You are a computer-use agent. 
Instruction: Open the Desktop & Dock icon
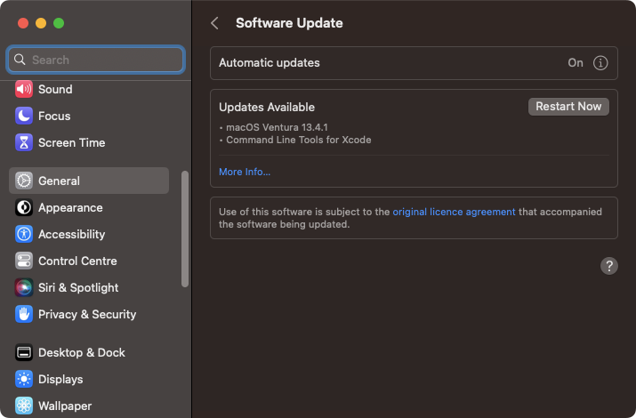point(23,352)
